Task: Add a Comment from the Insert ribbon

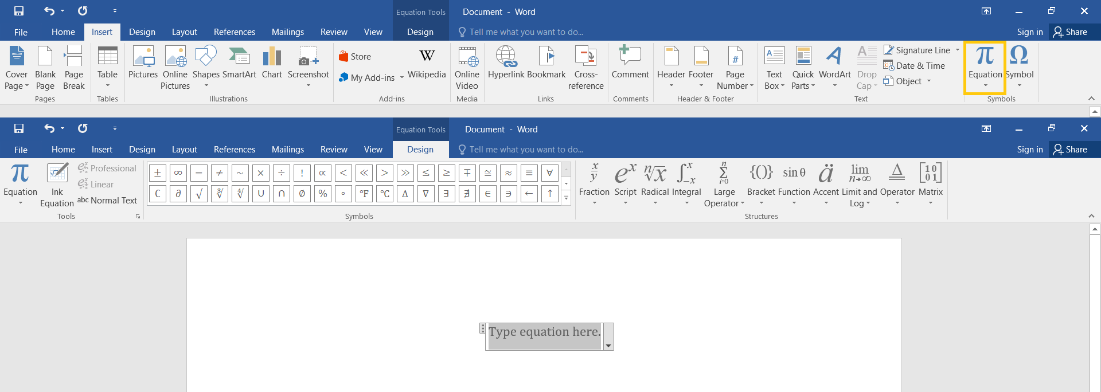Action: pyautogui.click(x=630, y=62)
